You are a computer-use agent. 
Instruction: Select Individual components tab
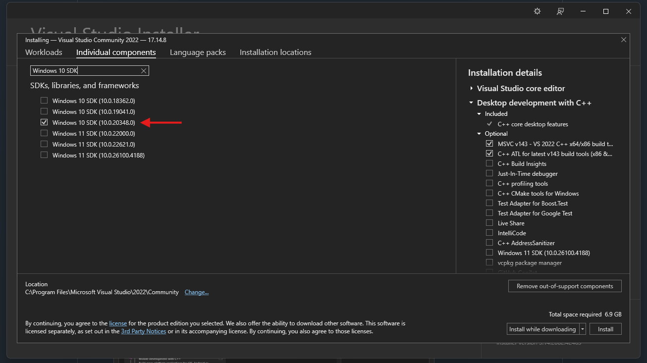(x=116, y=52)
